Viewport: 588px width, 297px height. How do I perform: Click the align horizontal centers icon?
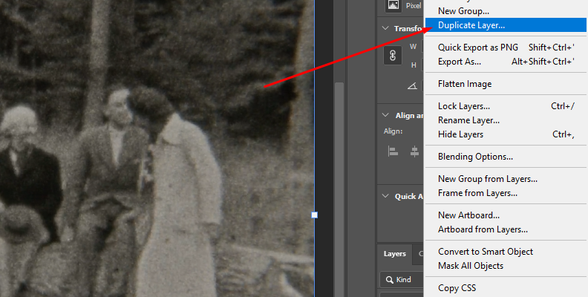(x=414, y=151)
